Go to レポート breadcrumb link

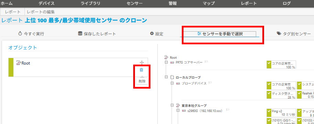pos(13,12)
